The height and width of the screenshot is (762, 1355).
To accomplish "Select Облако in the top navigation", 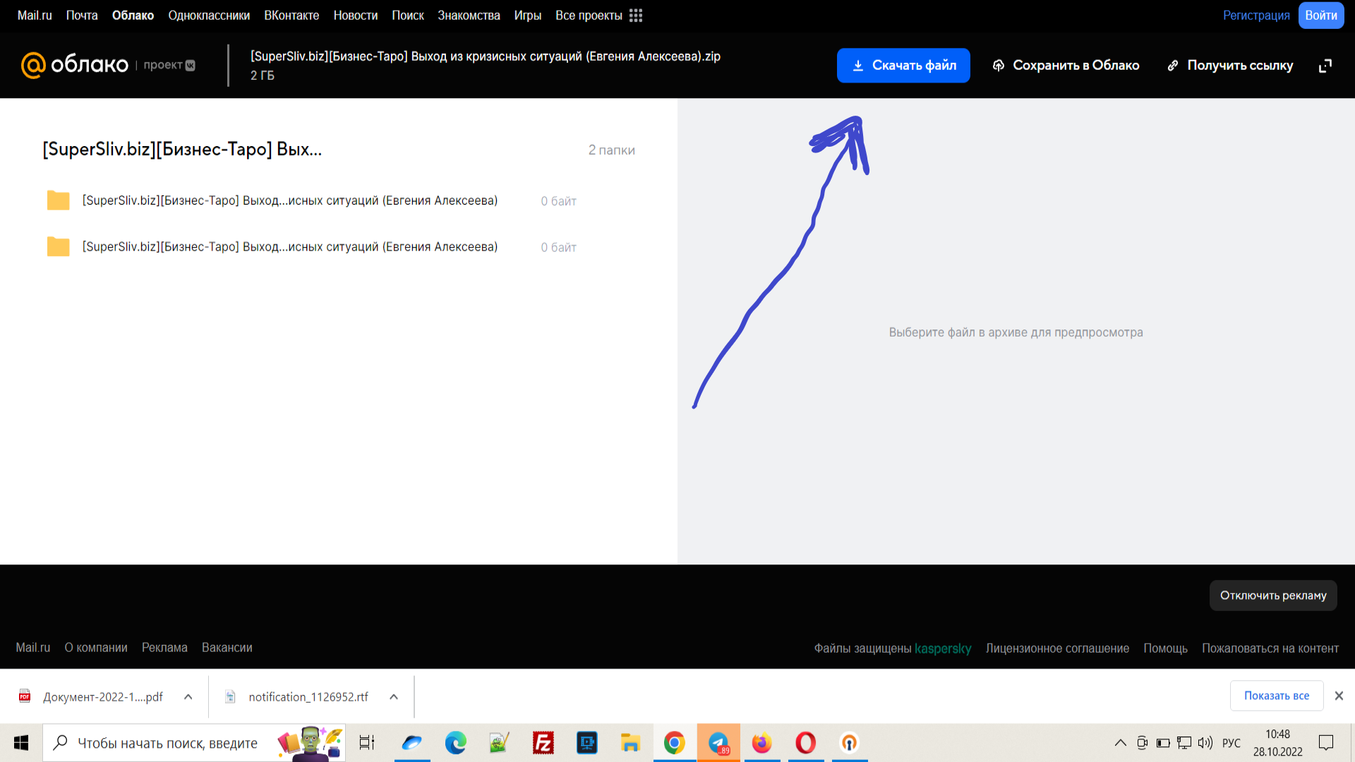I will pyautogui.click(x=133, y=16).
